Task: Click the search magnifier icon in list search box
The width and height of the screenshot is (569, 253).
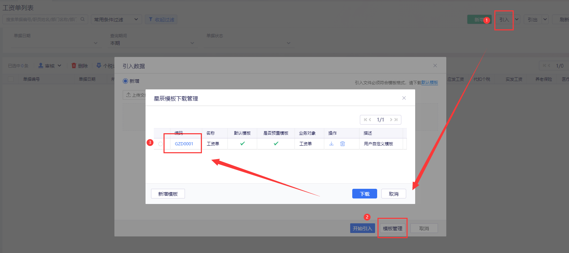Action: 83,19
